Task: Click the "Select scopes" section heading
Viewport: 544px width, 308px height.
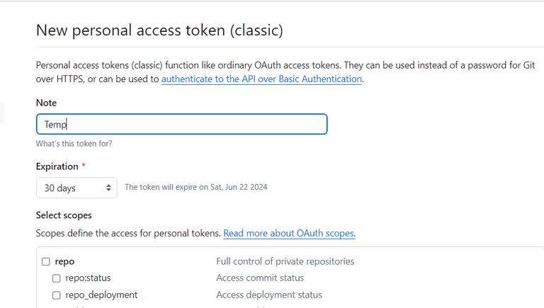Action: (x=64, y=215)
